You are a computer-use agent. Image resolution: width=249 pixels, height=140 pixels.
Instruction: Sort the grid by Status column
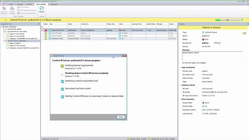point(46,24)
